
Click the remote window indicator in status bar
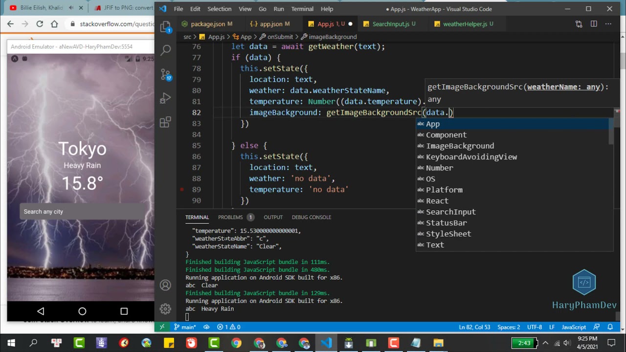[162, 327]
